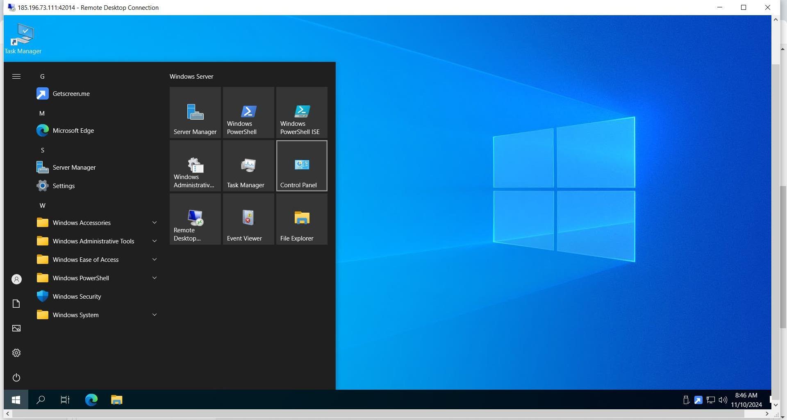787x420 pixels.
Task: Click the RDP vertical scrollbar down arrow
Action: point(775,405)
